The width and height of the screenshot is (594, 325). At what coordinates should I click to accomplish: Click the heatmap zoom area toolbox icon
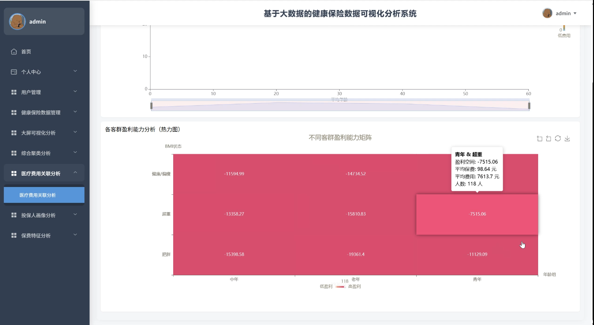click(539, 139)
